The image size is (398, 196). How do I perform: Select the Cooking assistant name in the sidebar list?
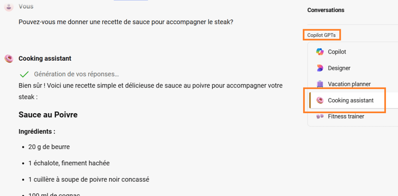(351, 100)
